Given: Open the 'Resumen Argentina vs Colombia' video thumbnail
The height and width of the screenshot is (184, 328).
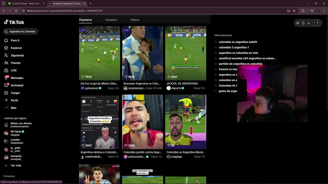Looking at the screenshot, I should (142, 53).
